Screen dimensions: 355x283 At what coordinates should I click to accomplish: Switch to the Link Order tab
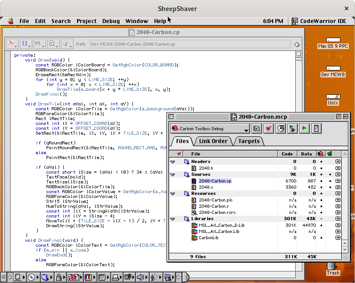point(213,141)
